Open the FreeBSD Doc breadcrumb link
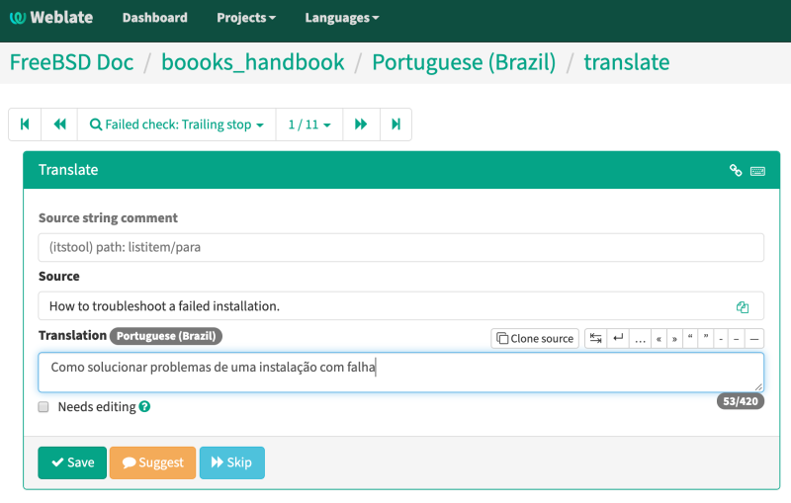 click(x=71, y=62)
